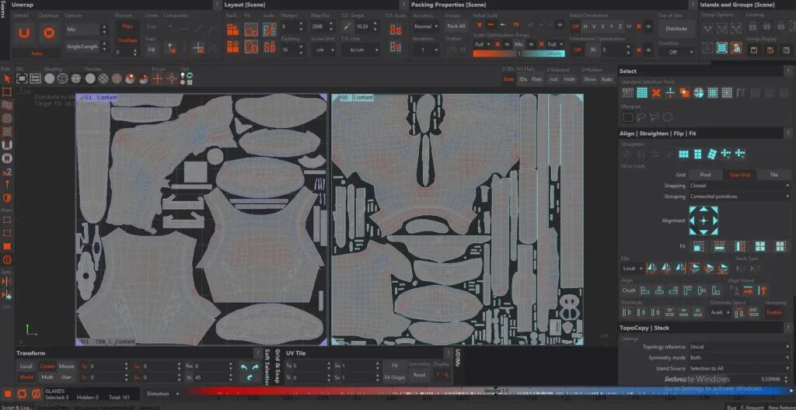This screenshot has width=796, height=410.
Task: Open the T.D. Unit tx/cm dropdown
Action: point(361,50)
